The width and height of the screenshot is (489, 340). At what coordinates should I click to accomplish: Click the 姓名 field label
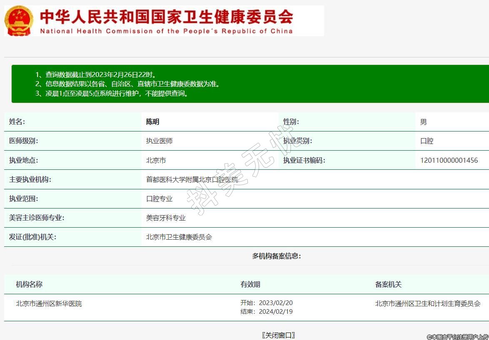point(17,122)
